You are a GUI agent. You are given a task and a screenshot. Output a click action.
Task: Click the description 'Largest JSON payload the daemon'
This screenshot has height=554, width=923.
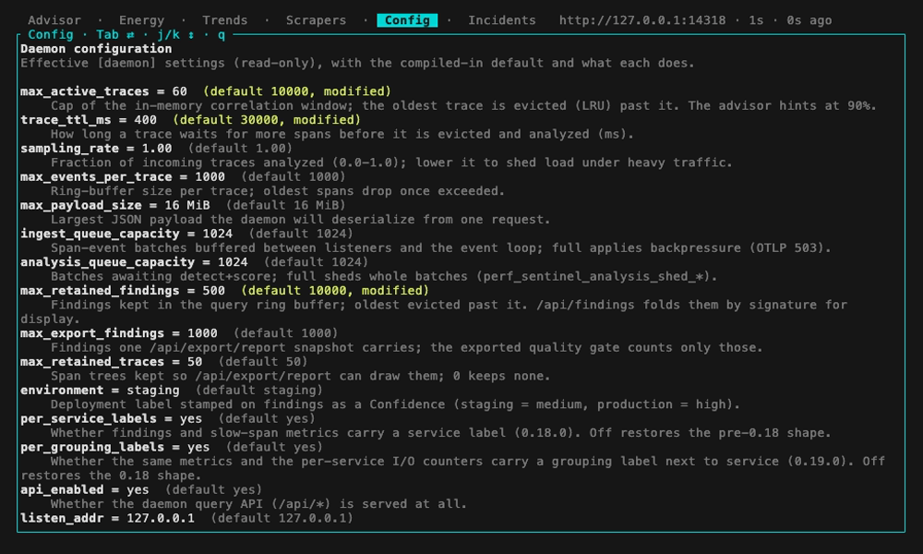pos(300,219)
